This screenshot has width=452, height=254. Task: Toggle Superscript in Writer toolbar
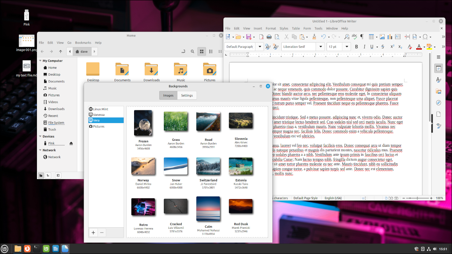click(x=392, y=47)
